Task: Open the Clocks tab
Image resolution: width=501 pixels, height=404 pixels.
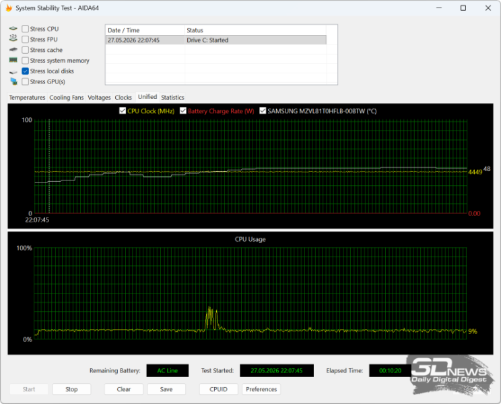Action: pos(123,98)
